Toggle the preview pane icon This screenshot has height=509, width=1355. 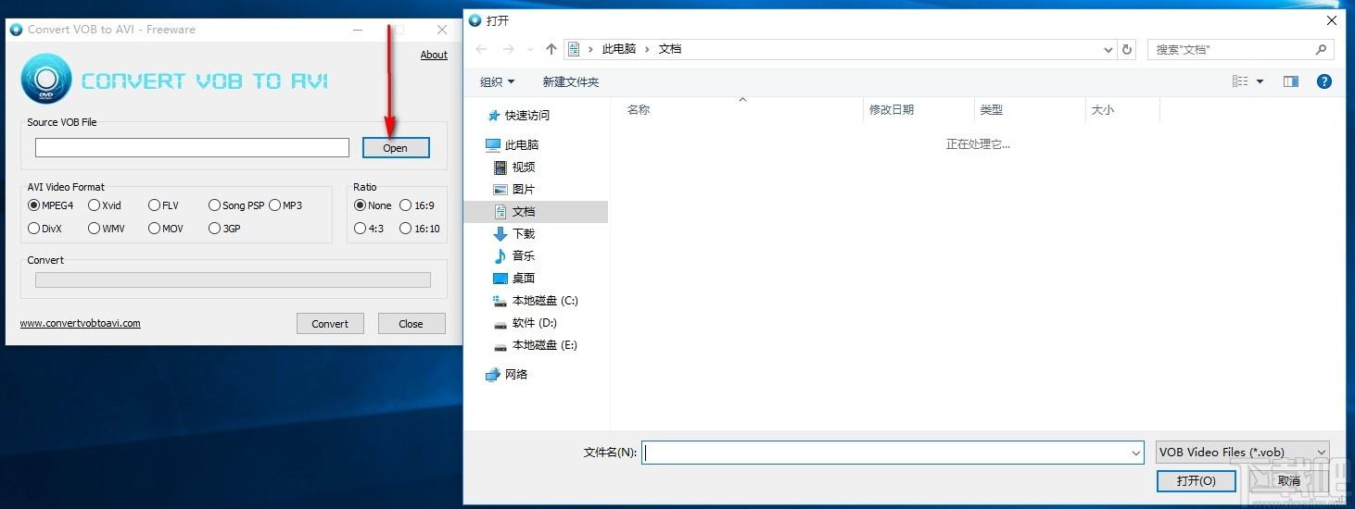click(x=1291, y=81)
